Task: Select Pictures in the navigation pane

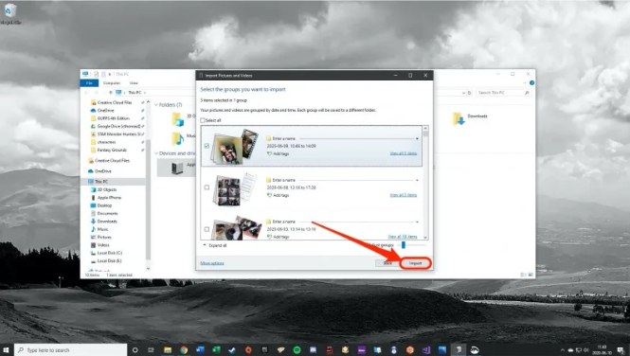Action: (104, 238)
